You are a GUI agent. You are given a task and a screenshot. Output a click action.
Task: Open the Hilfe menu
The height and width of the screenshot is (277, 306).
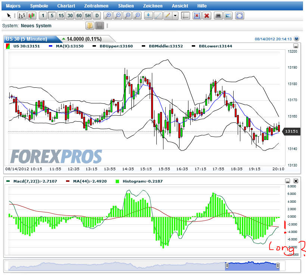pos(202,6)
